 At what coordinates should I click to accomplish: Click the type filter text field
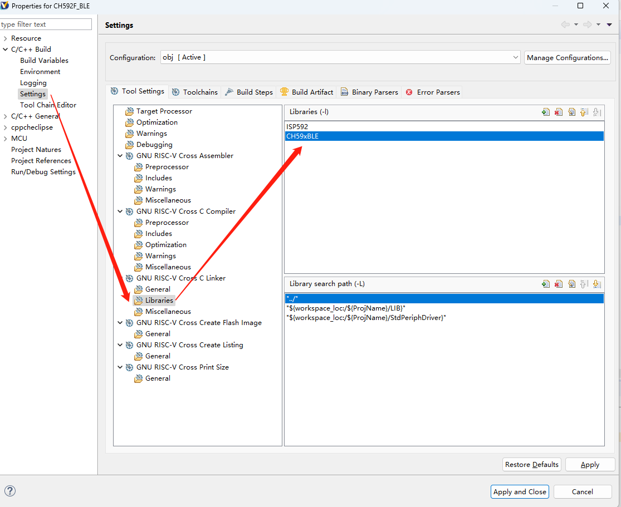point(46,24)
